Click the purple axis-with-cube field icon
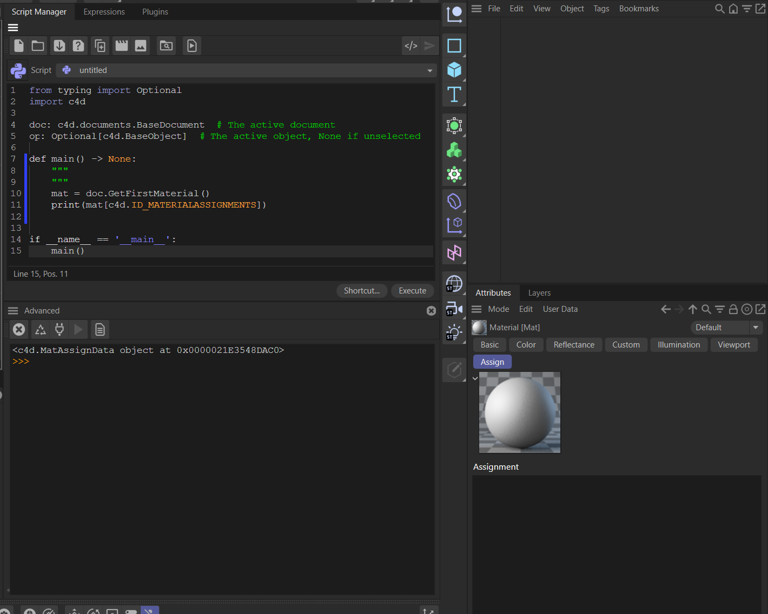 pos(454,225)
